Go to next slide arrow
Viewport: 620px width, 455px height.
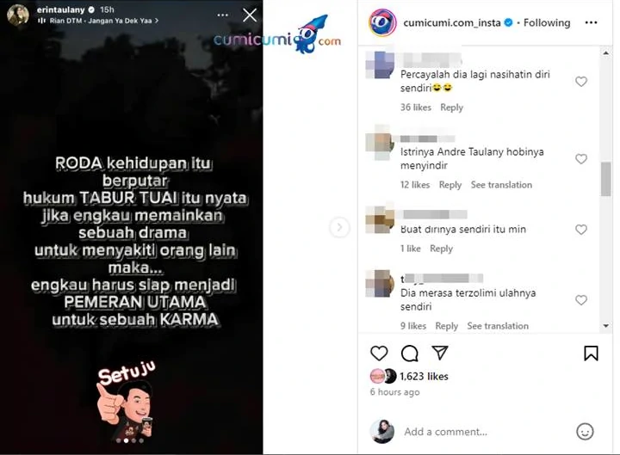point(339,227)
